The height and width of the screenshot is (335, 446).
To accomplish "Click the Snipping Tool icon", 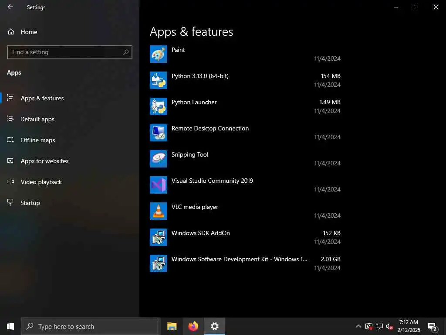I will click(x=159, y=159).
